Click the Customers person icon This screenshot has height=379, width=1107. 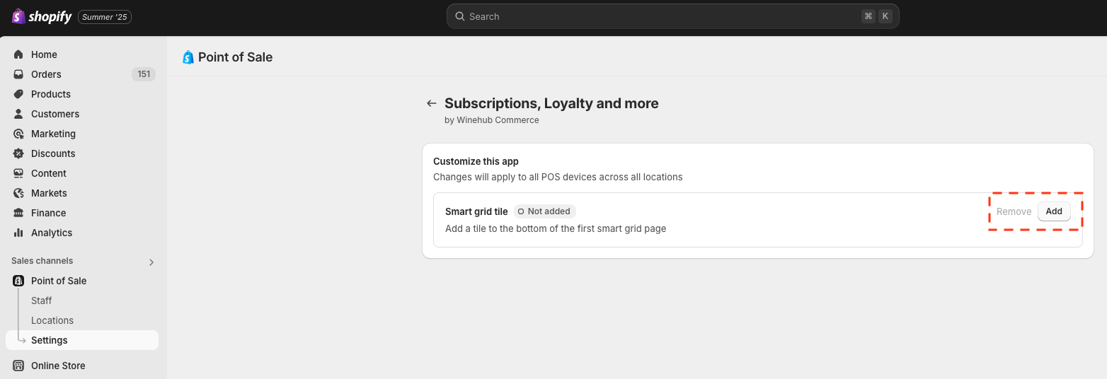click(x=18, y=114)
